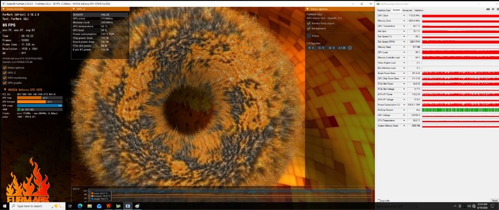Select the Sensors tab in GPU-Z
This screenshot has width=499, height=210.
point(396,10)
